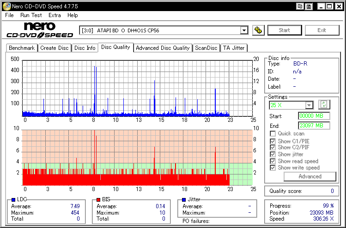Switch to the Disc Info tab
Screen dimensions: 346x228
(x=85, y=48)
